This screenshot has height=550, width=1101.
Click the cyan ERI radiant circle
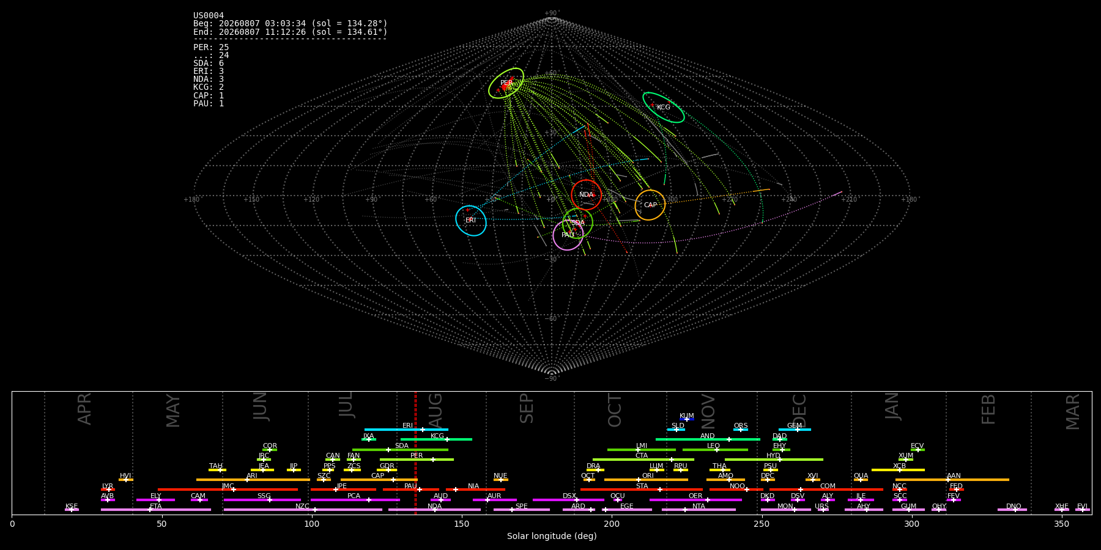[471, 221]
